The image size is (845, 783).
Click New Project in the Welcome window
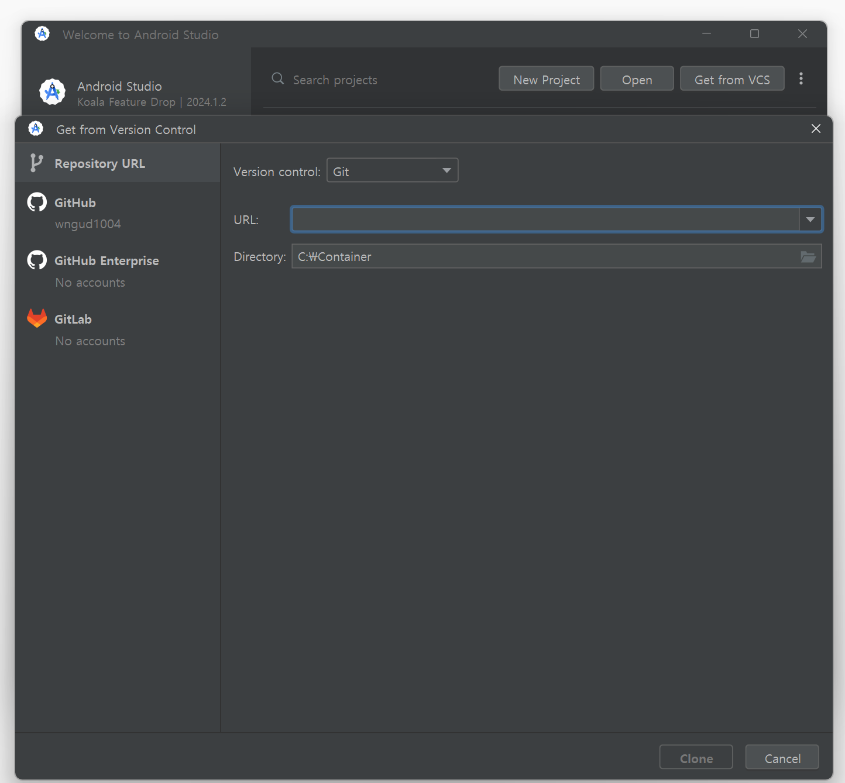tap(547, 79)
